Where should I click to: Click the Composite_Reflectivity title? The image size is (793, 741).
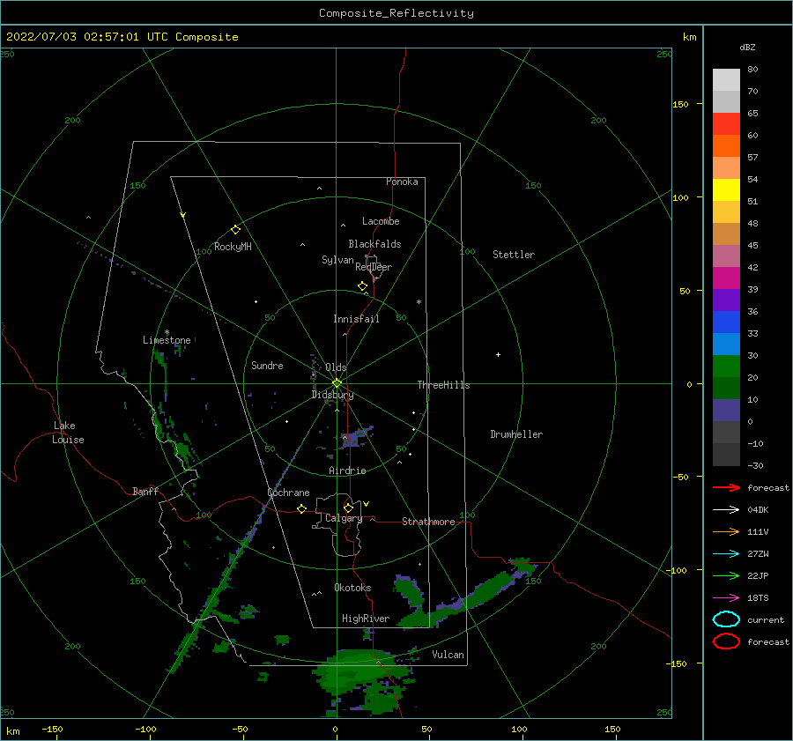[396, 13]
